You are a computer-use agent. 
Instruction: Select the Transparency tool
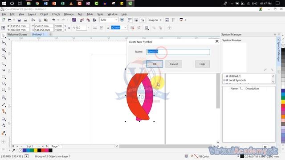coord(3,125)
